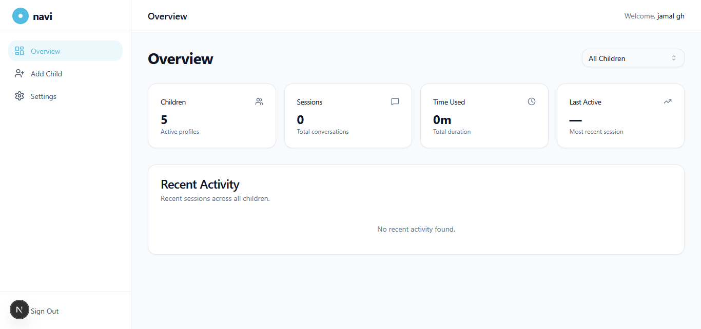701x329 pixels.
Task: Click the Sessions count value 0
Action: coord(300,119)
